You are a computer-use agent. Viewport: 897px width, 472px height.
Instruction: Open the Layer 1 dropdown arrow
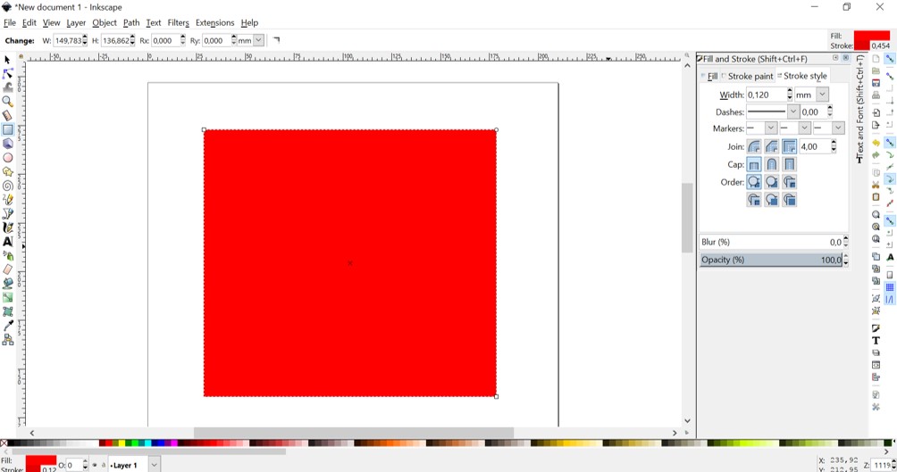154,465
